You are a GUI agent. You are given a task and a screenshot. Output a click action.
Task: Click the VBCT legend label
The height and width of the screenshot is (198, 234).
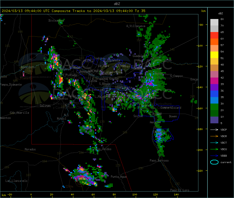224,143
